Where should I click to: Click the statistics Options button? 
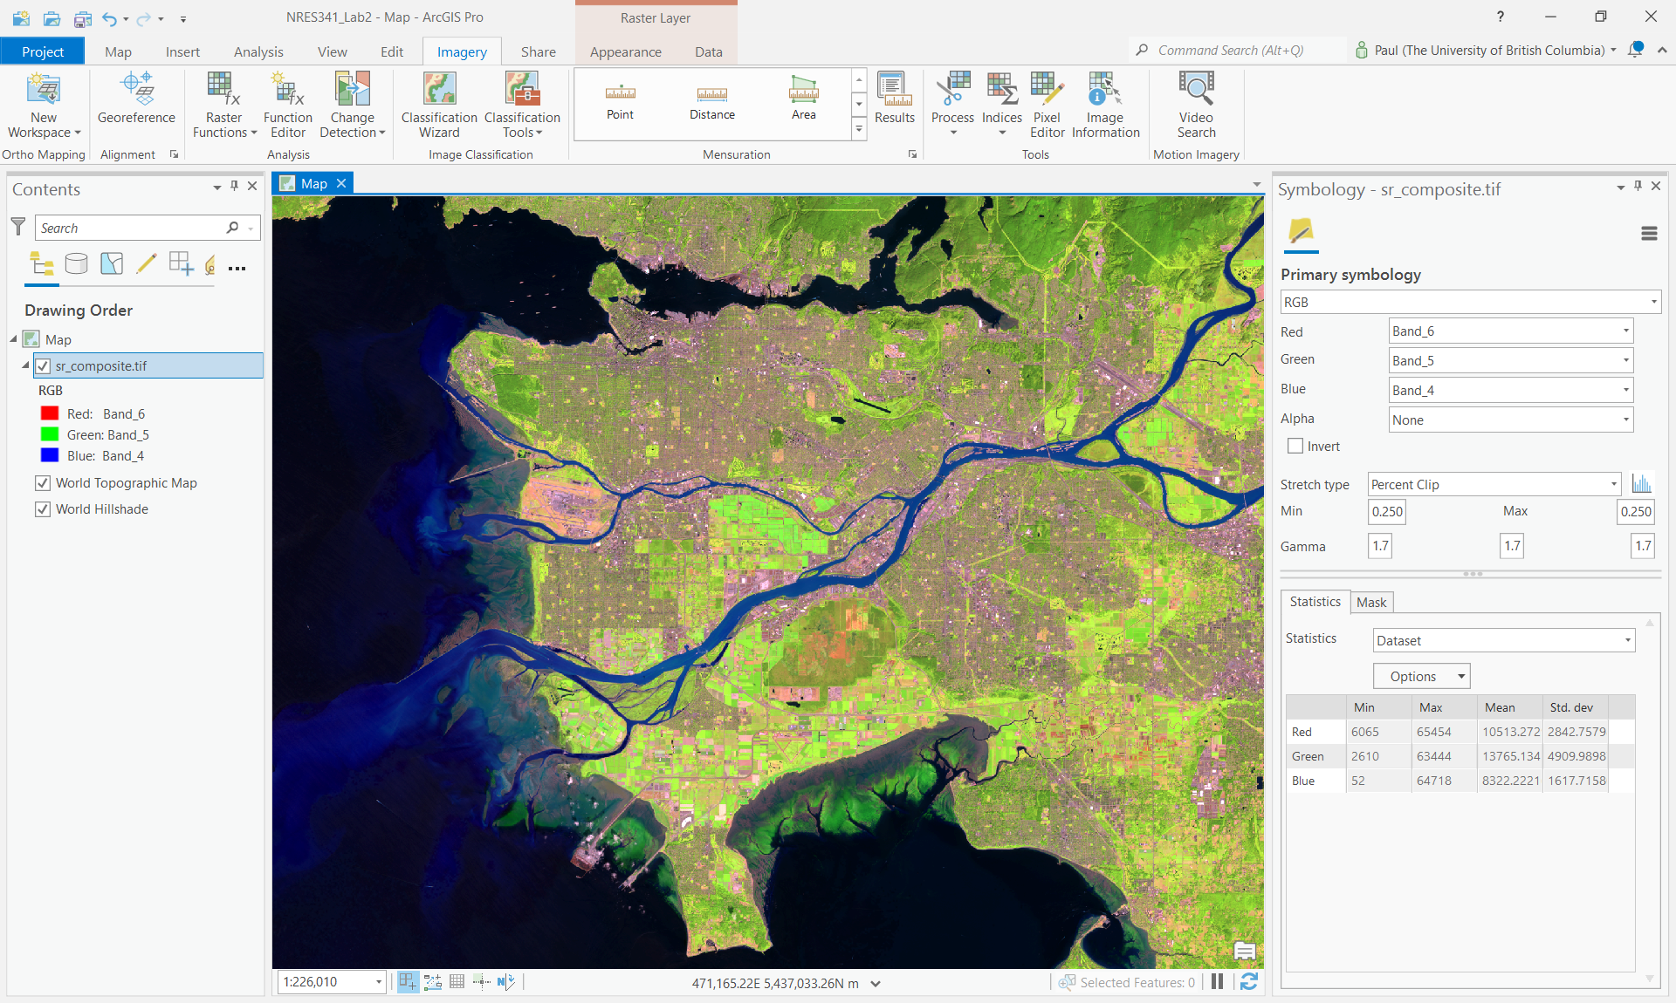(1421, 676)
